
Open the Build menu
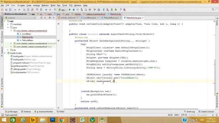53,5
